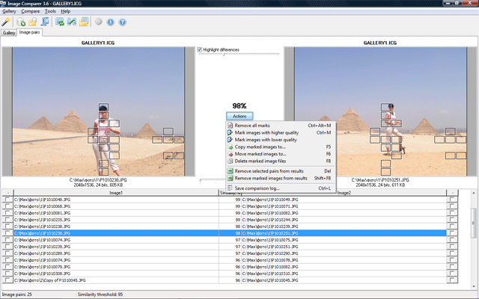Open settings via gray gear icon
479x299 pixels.
point(99,22)
